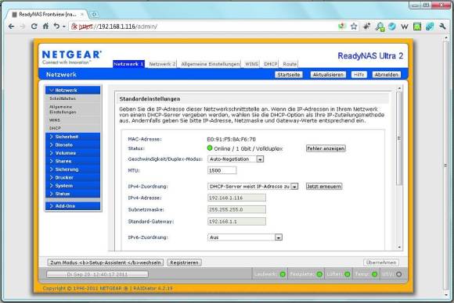Click the undo arrow icon in toolbar

point(56,27)
